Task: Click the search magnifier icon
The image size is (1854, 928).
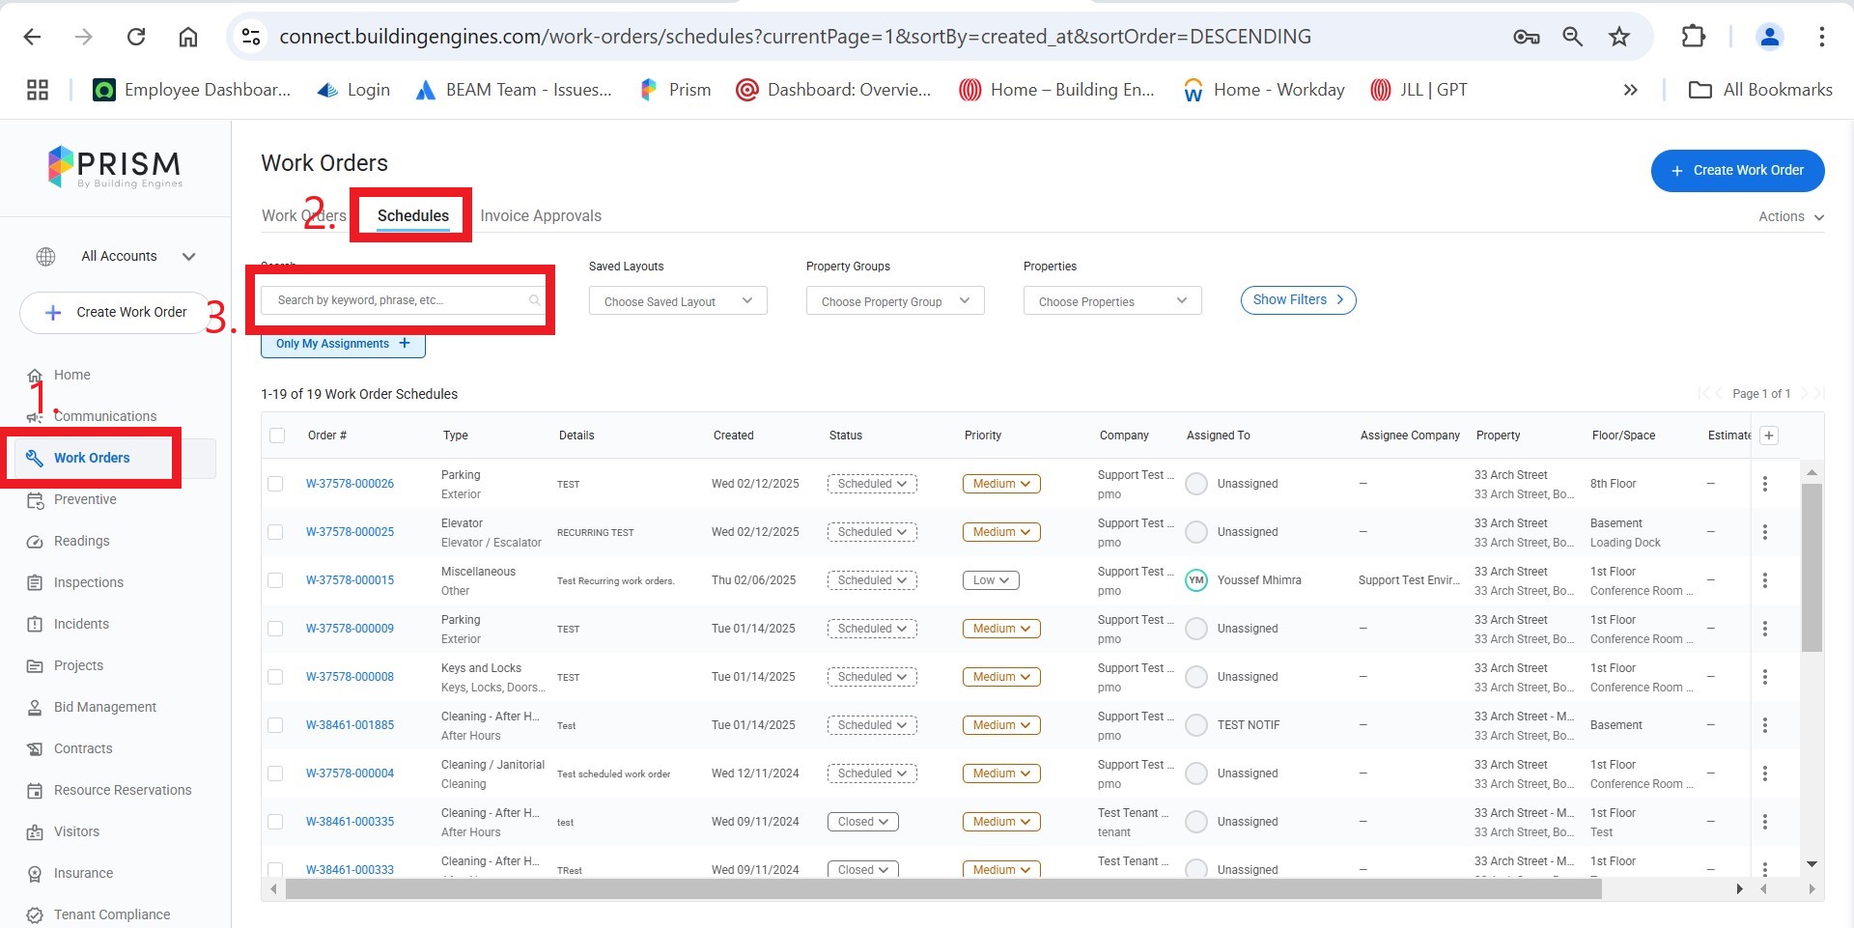Action: click(534, 301)
